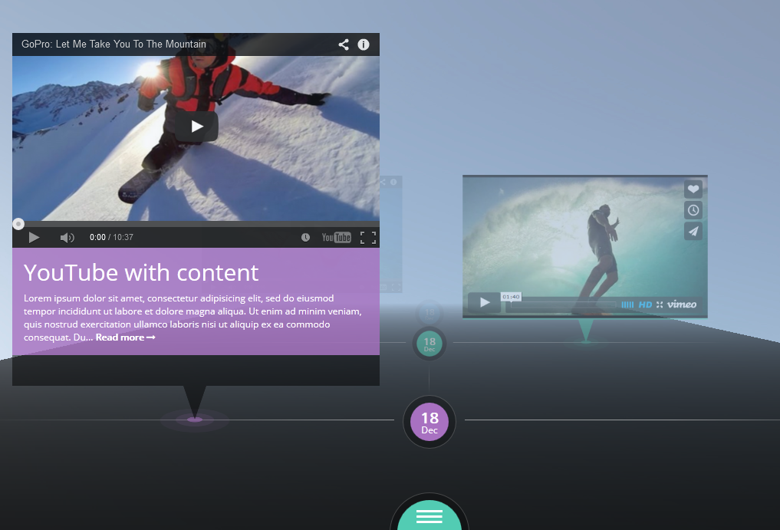Click GoPro: Let Me Take You title
This screenshot has width=780, height=530.
[x=114, y=44]
